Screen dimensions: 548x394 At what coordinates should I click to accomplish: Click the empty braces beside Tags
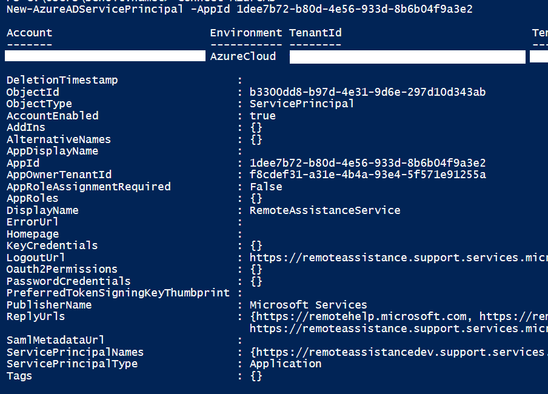tap(256, 376)
